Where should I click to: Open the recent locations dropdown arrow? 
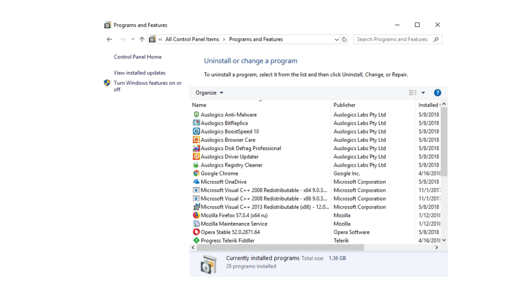[x=133, y=39]
